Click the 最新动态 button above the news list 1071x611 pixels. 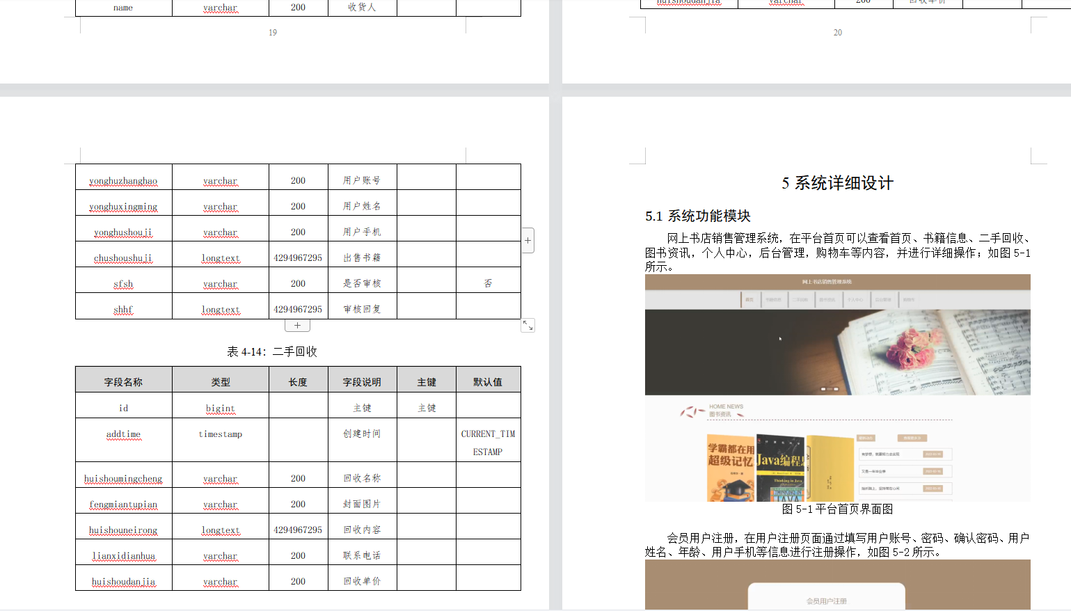pyautogui.click(x=866, y=438)
